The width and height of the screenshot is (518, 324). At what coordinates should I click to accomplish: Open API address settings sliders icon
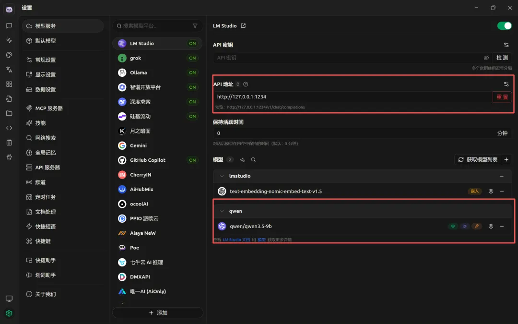pos(506,84)
